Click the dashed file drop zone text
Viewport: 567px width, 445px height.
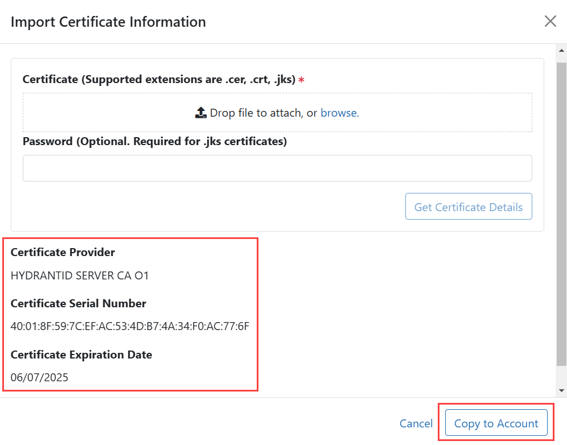click(x=264, y=113)
